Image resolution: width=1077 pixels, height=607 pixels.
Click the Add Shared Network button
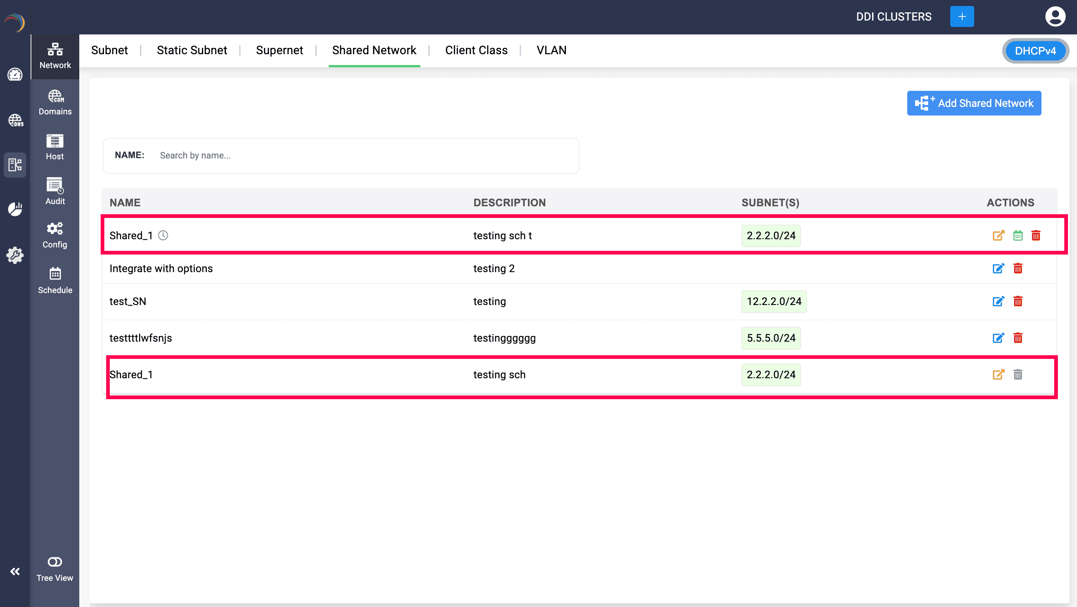point(974,103)
